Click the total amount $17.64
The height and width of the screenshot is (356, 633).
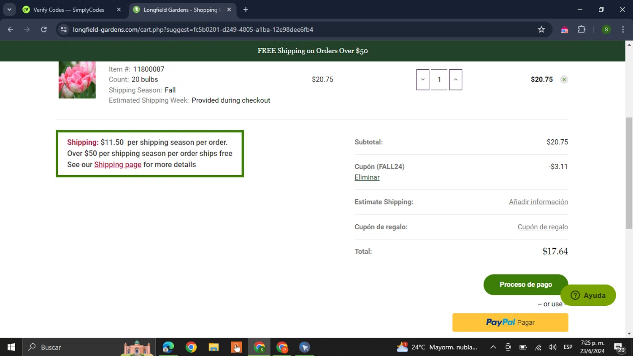(555, 251)
